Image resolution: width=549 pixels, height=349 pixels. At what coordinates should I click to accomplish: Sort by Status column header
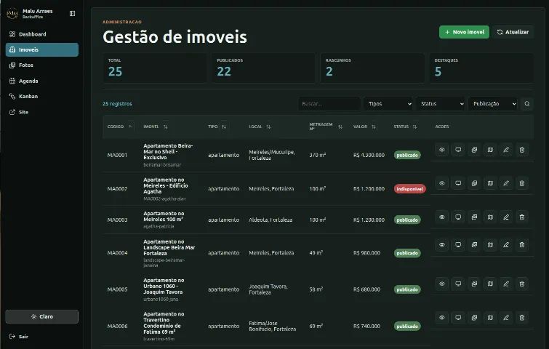405,127
